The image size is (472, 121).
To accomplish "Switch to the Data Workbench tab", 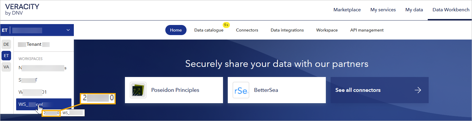I will pos(451,10).
